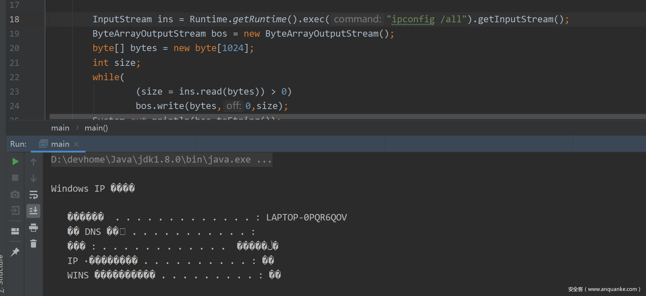This screenshot has height=296, width=646.
Task: Click the main class breadcrumb
Action: pos(60,128)
